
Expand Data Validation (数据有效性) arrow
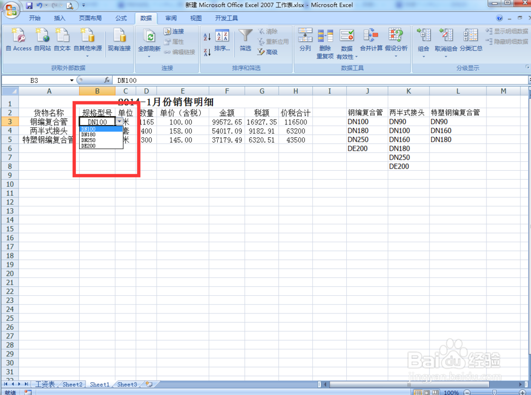coord(356,57)
